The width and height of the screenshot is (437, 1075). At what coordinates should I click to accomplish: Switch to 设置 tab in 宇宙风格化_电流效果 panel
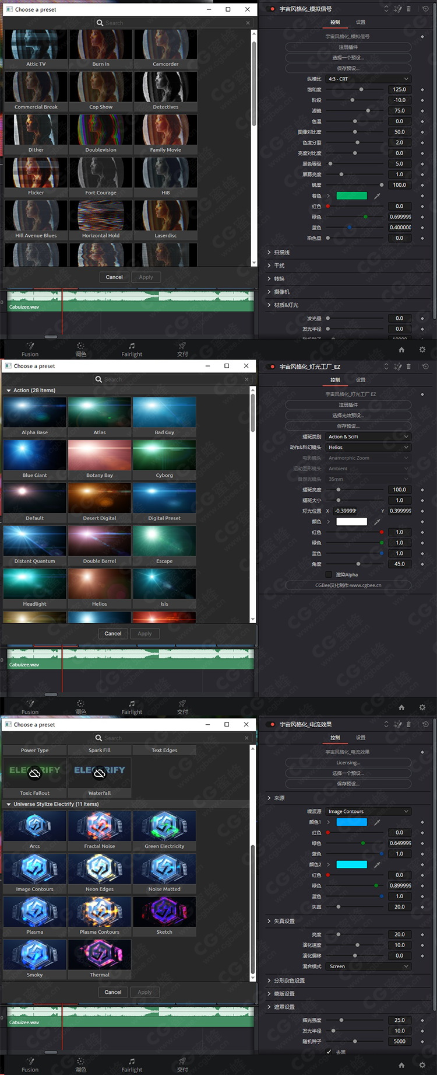tap(361, 738)
